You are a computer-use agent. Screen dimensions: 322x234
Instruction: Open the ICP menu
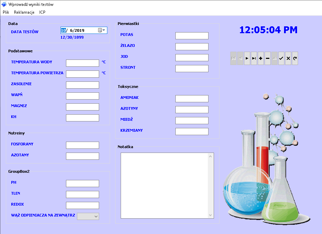(x=42, y=12)
